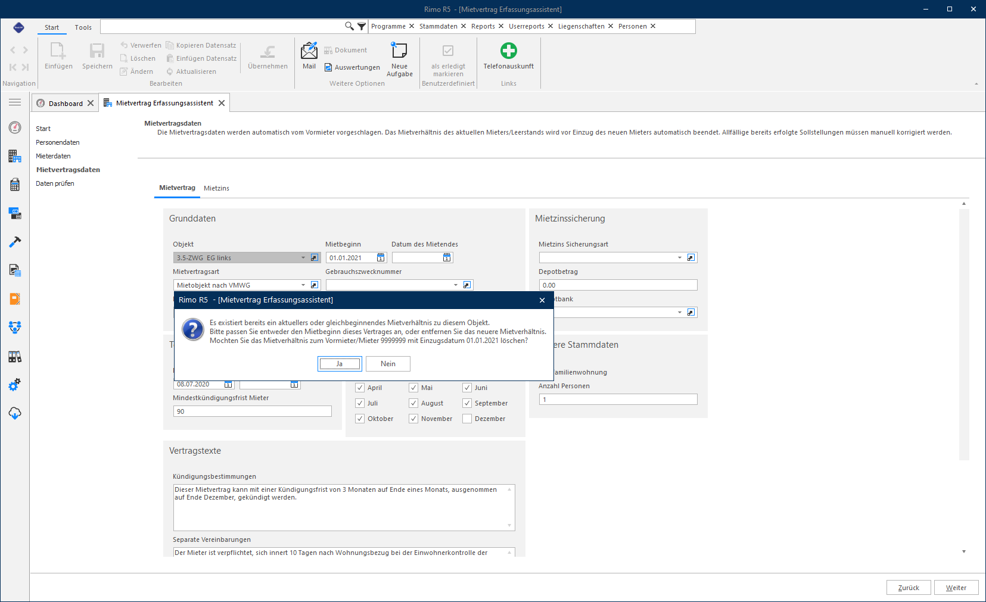Viewport: 986px width, 602px height.
Task: Click the search magnifier icon
Action: [x=350, y=26]
